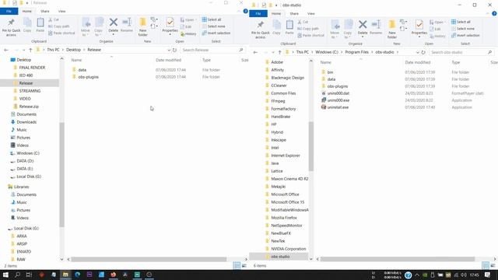Expand address history dropdown in Release window
Image resolution: width=498 pixels, height=280 pixels.
point(169,50)
